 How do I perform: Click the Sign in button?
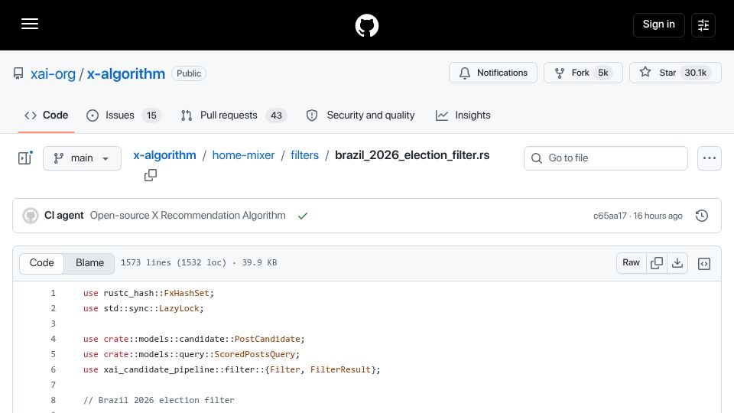[658, 24]
